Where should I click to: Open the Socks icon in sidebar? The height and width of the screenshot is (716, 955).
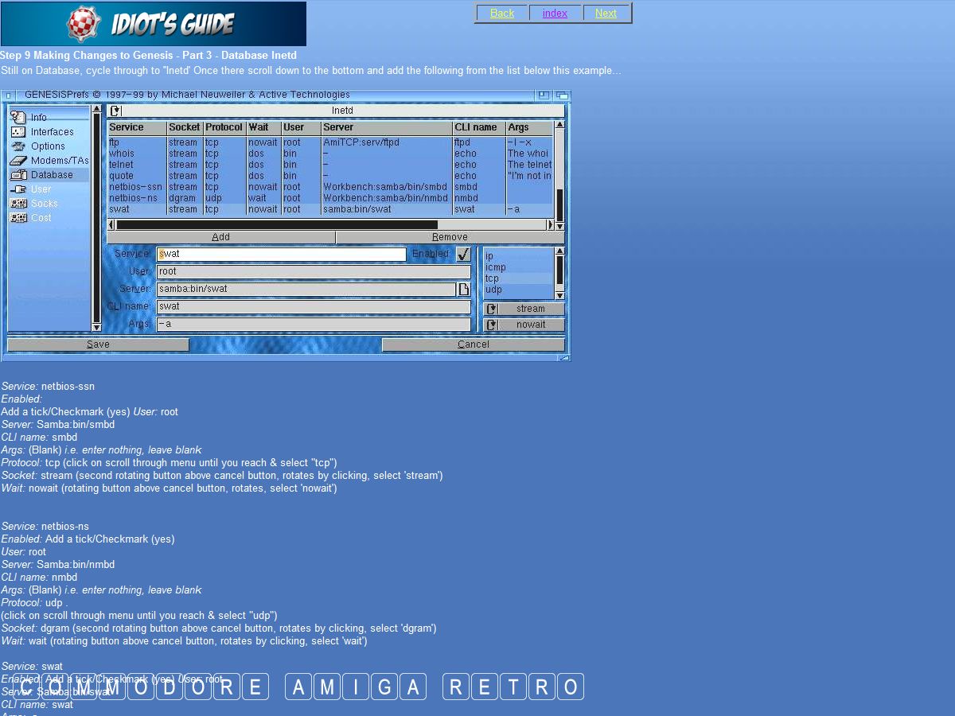(18, 204)
